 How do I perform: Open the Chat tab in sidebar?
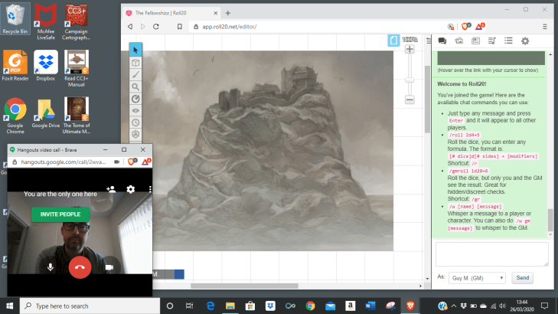[442, 41]
